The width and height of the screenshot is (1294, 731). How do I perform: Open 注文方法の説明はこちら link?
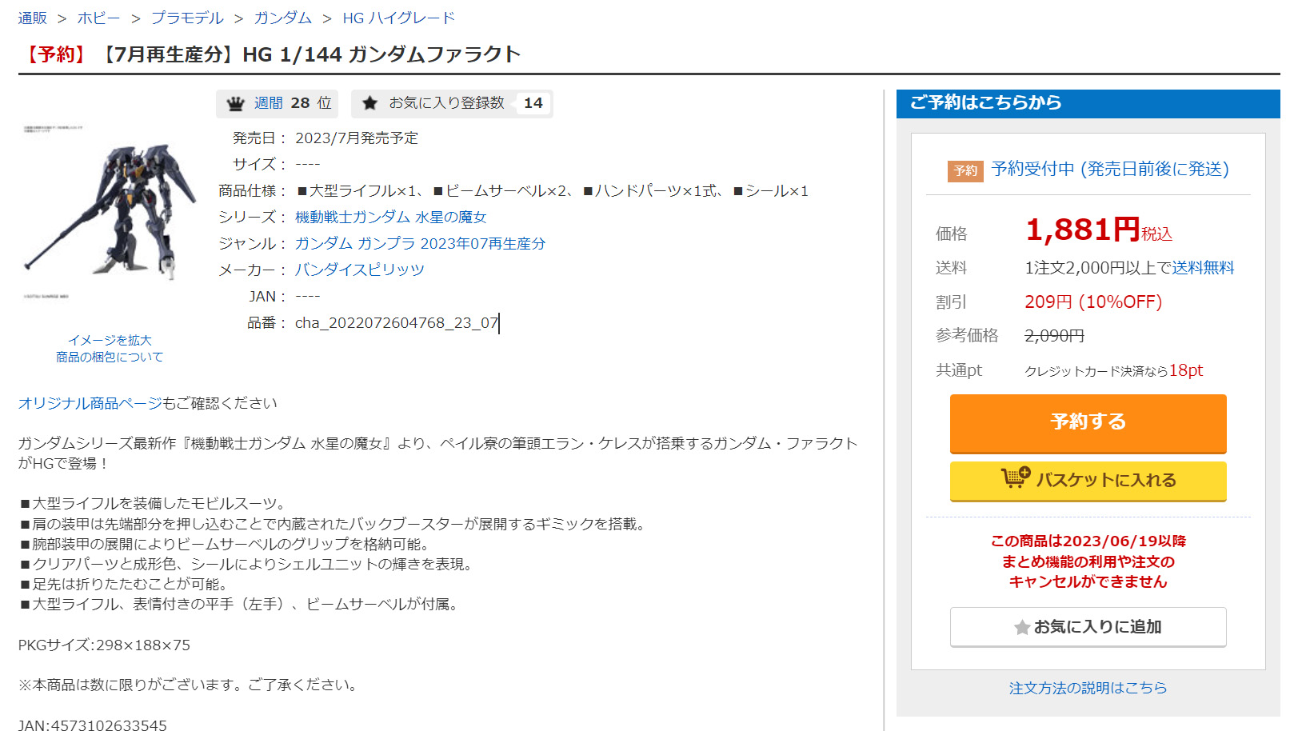(x=1088, y=688)
